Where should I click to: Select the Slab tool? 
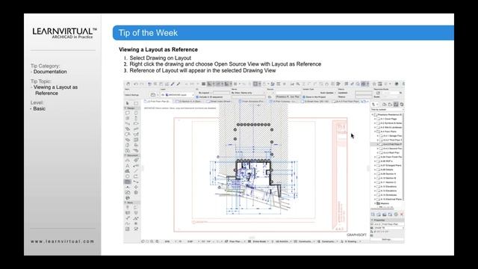point(136,123)
